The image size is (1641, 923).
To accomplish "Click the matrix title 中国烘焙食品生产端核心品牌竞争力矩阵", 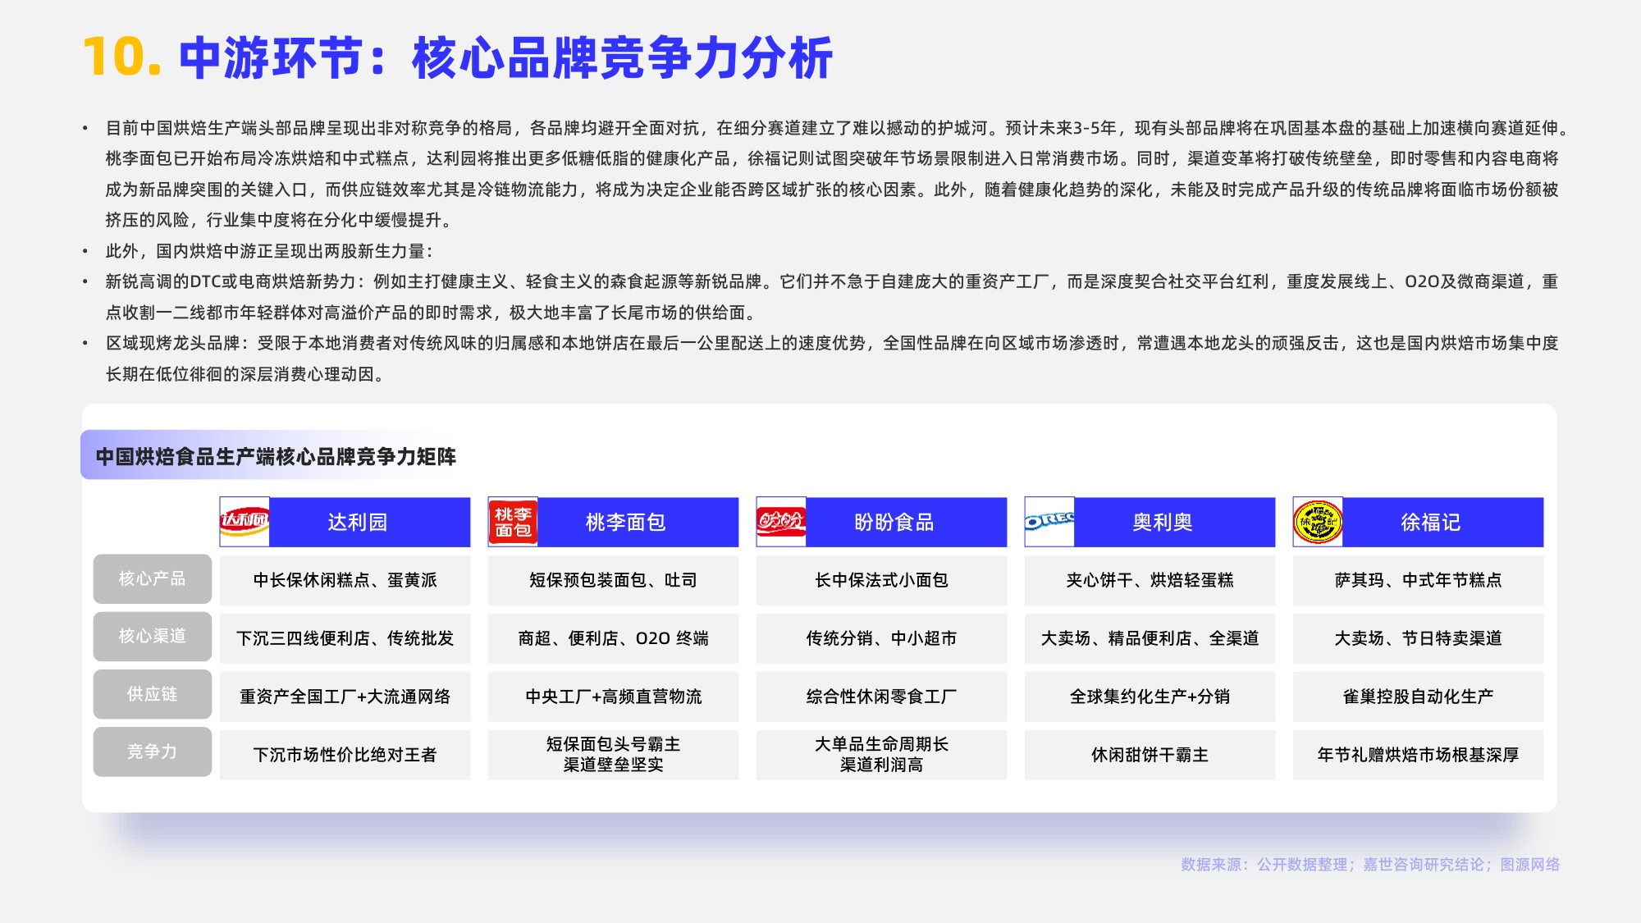I will click(276, 456).
